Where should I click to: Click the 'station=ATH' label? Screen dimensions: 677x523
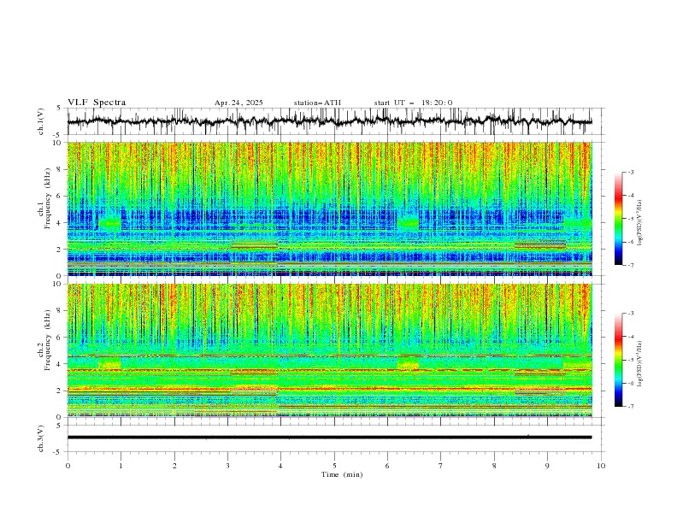click(317, 103)
